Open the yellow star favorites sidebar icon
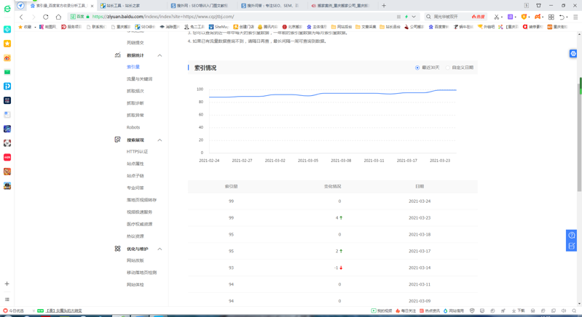Screen dimensions: 582x317 [x=7, y=44]
